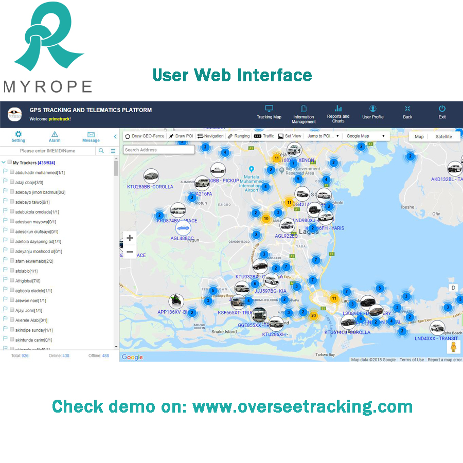Viewport: 463px width, 463px height.
Task: Click Terms of Use link
Action: click(x=412, y=360)
